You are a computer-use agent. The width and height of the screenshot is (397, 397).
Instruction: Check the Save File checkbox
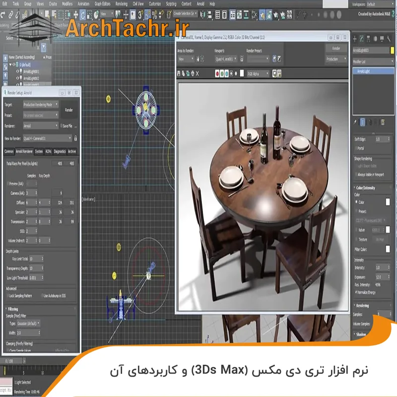pos(61,126)
